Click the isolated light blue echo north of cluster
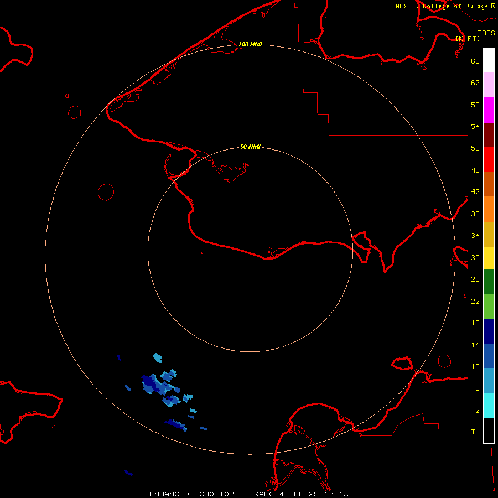498x498 pixels. (157, 357)
